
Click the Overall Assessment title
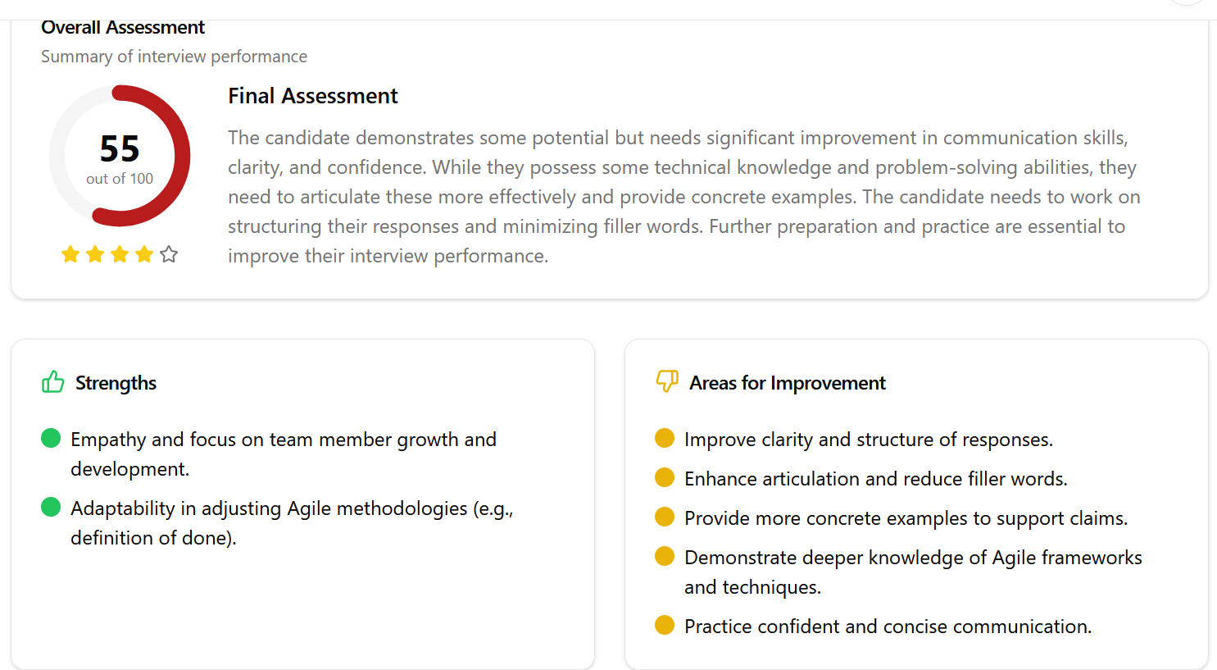pyautogui.click(x=123, y=27)
